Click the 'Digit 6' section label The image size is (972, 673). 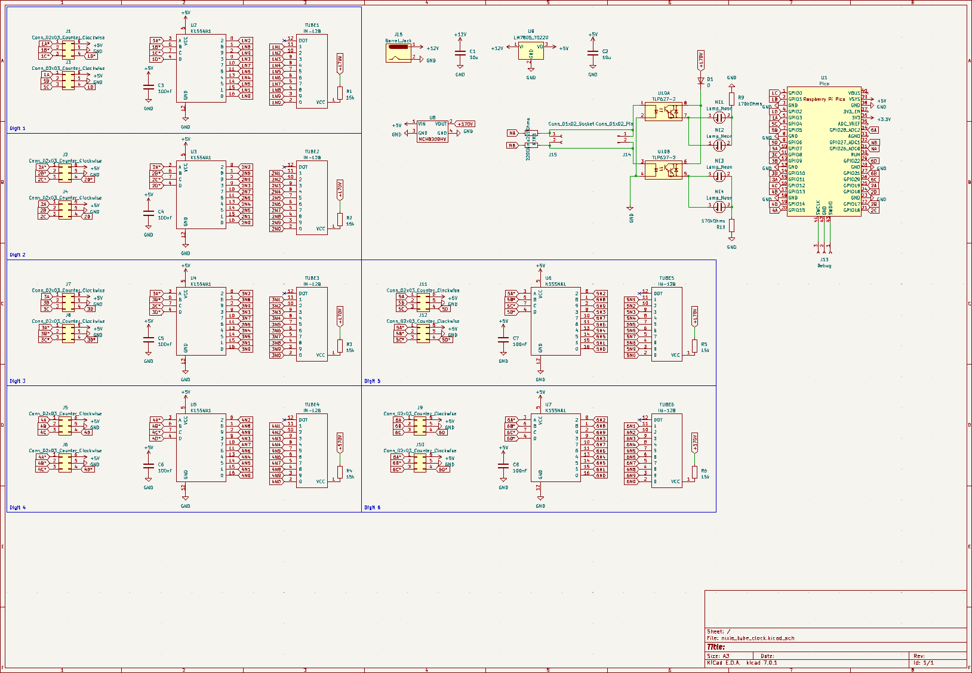click(372, 508)
